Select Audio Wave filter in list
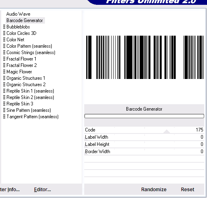The height and width of the screenshot is (198, 207). pos(18,14)
